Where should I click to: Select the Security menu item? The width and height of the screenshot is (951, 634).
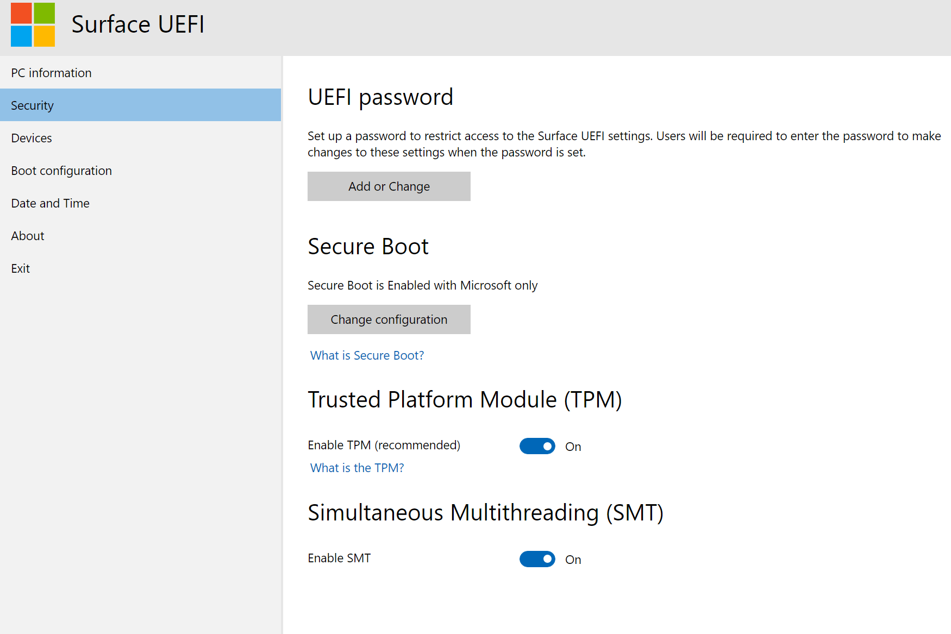[x=141, y=105]
